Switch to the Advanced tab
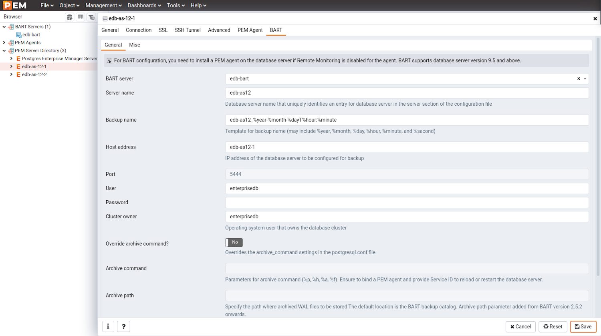This screenshot has height=336, width=601. [x=219, y=30]
